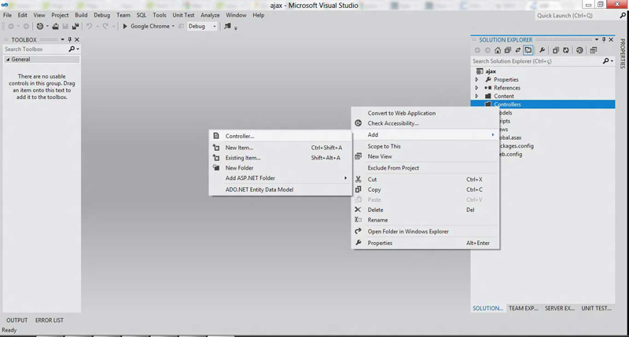The height and width of the screenshot is (337, 629).
Task: Click the Solution Explorer search magnifier icon
Action: click(606, 61)
